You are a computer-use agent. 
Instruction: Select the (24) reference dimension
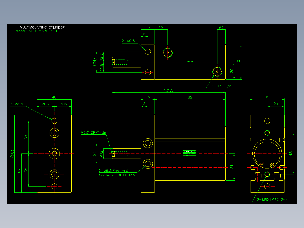click(x=95, y=62)
